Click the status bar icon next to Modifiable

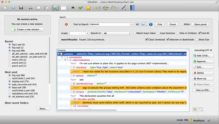click(x=209, y=120)
